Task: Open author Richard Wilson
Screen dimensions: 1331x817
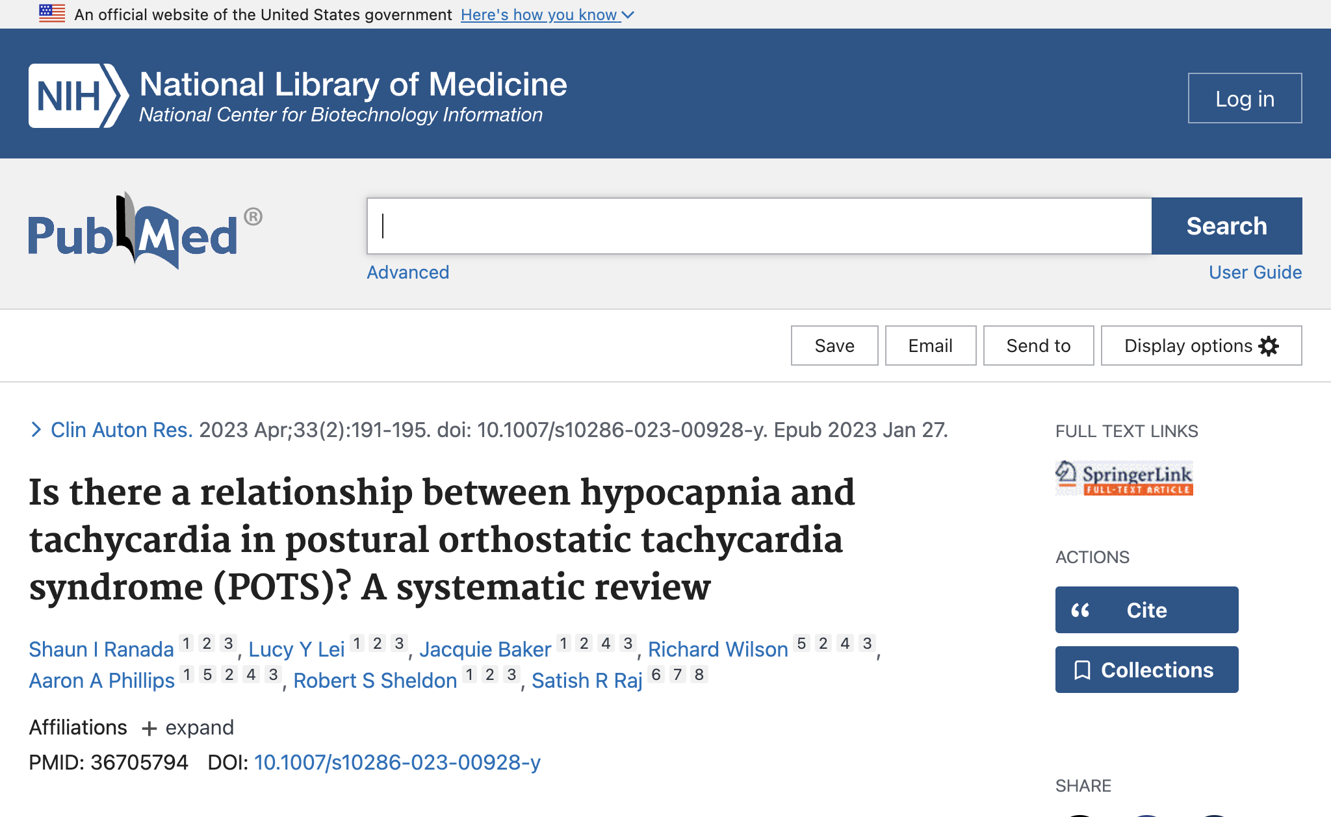Action: (717, 649)
